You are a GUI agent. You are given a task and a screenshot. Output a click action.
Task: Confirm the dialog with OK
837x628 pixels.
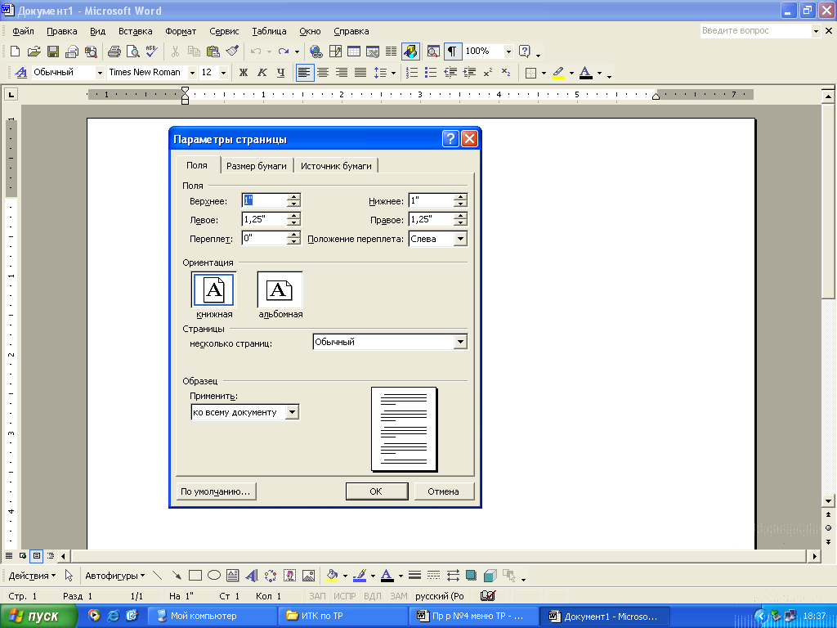click(376, 491)
